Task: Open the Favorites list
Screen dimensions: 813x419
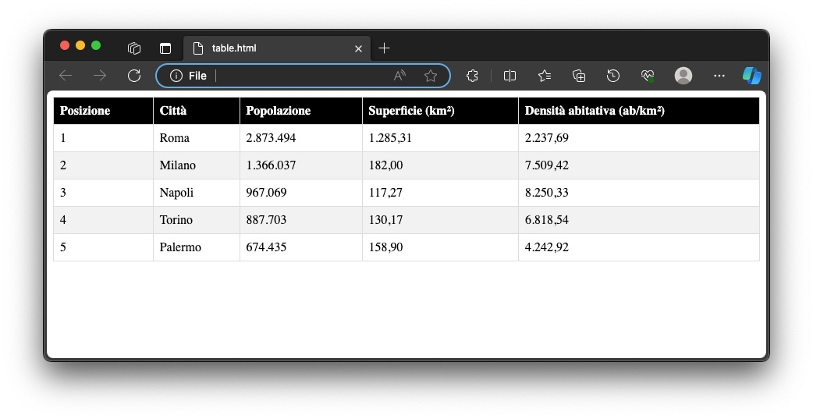Action: tap(545, 76)
